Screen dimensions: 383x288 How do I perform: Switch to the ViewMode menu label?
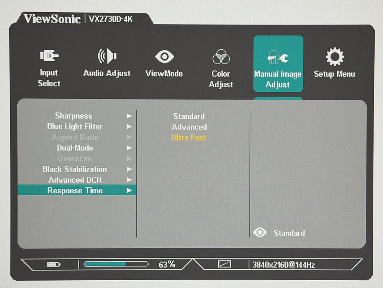coord(164,74)
